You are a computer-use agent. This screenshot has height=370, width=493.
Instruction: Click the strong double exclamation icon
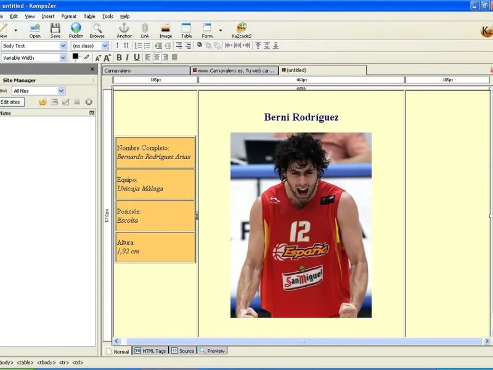pyautogui.click(x=126, y=46)
